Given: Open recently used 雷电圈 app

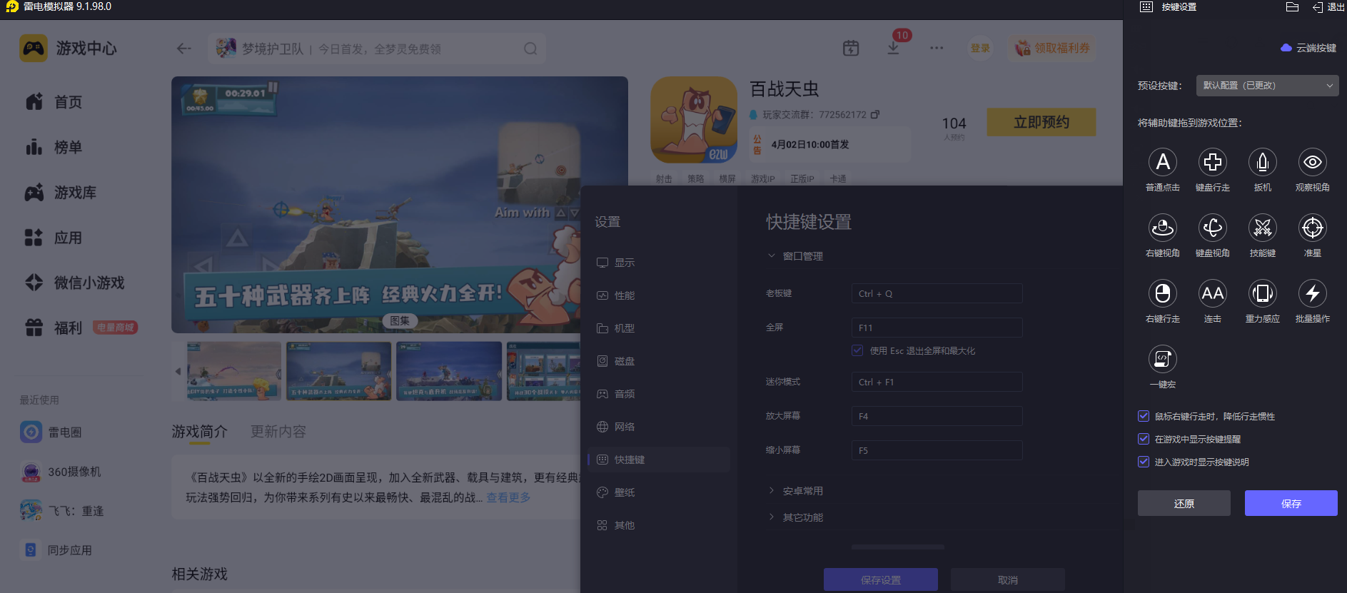Looking at the screenshot, I should [x=51, y=432].
